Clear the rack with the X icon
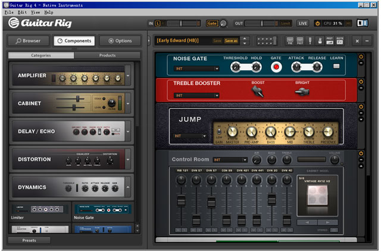This screenshot has height=252, width=381. coord(357,41)
